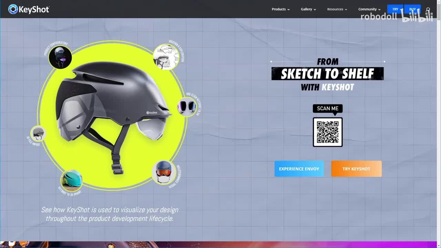441x248 pixels.
Task: Select the Ideation & Exploration sketch thumbnail
Action: [166, 57]
